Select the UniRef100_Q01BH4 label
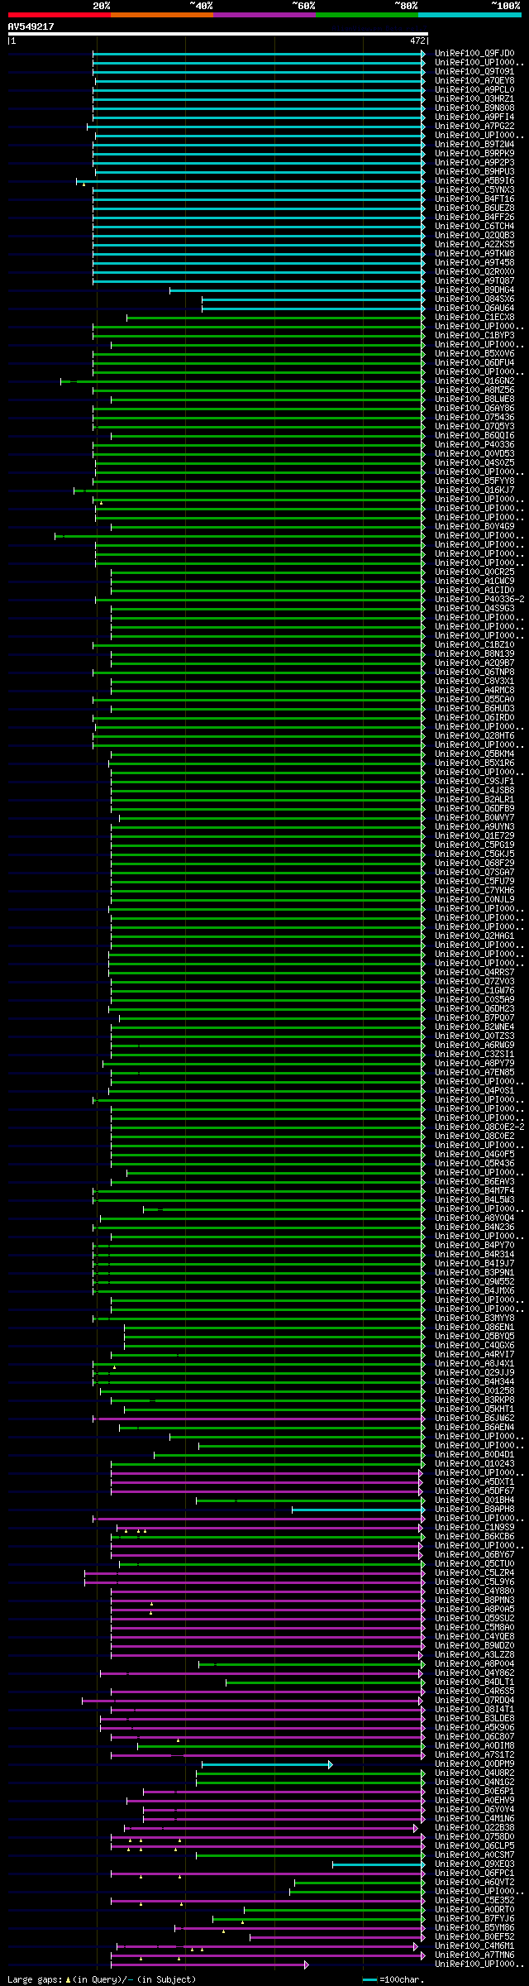Viewport: 529px width, 1986px height. [474, 1500]
